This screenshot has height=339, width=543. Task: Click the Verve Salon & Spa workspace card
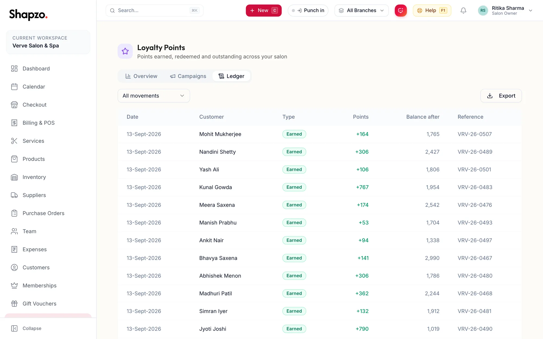48,42
